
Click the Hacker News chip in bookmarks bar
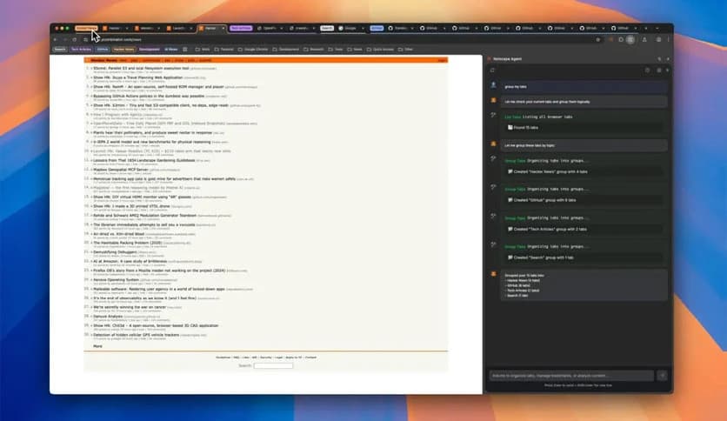(123, 50)
